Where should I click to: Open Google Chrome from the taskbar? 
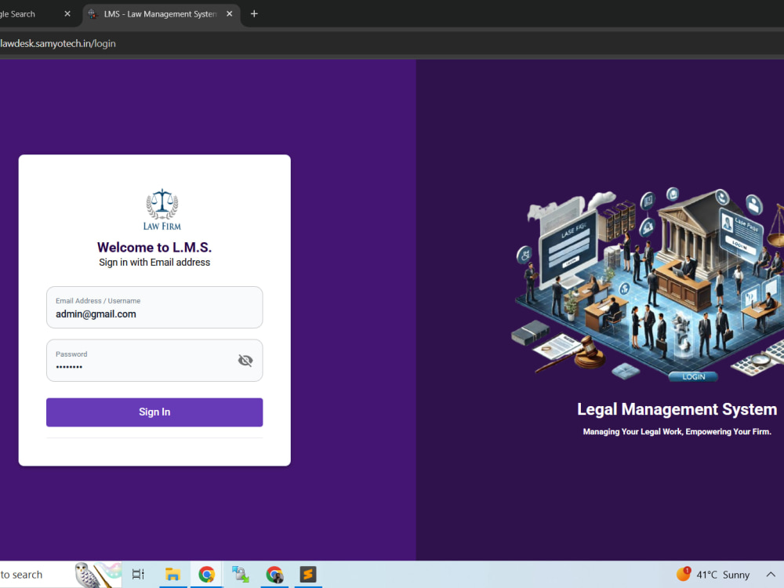coord(206,574)
